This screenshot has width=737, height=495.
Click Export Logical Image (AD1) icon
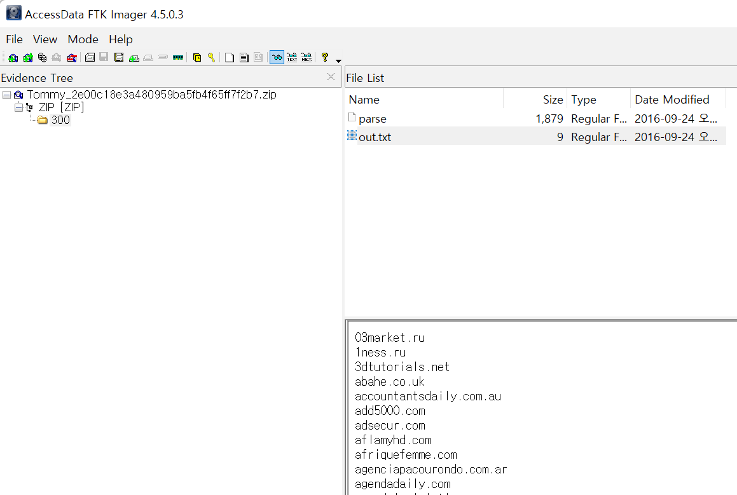(119, 57)
